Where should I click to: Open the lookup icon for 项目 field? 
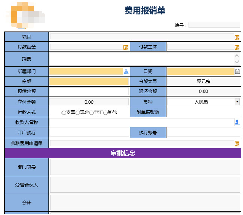237,38
